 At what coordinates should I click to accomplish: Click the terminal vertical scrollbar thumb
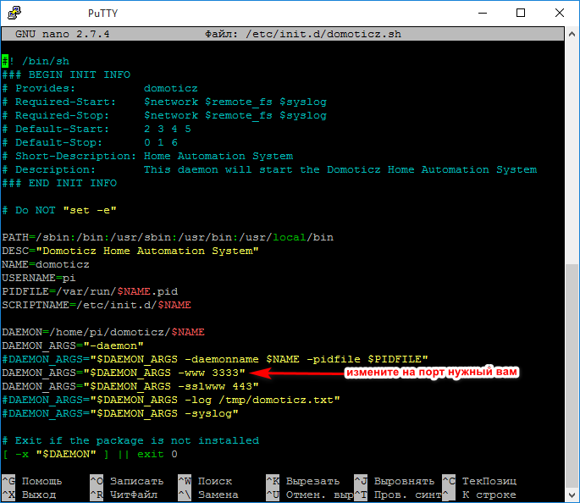[572, 376]
